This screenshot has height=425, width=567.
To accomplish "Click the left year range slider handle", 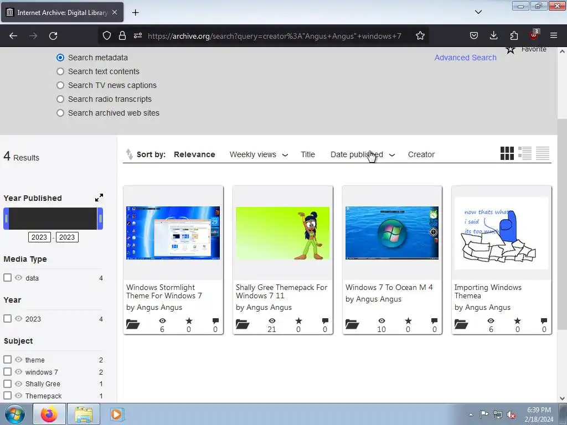I will (6, 218).
